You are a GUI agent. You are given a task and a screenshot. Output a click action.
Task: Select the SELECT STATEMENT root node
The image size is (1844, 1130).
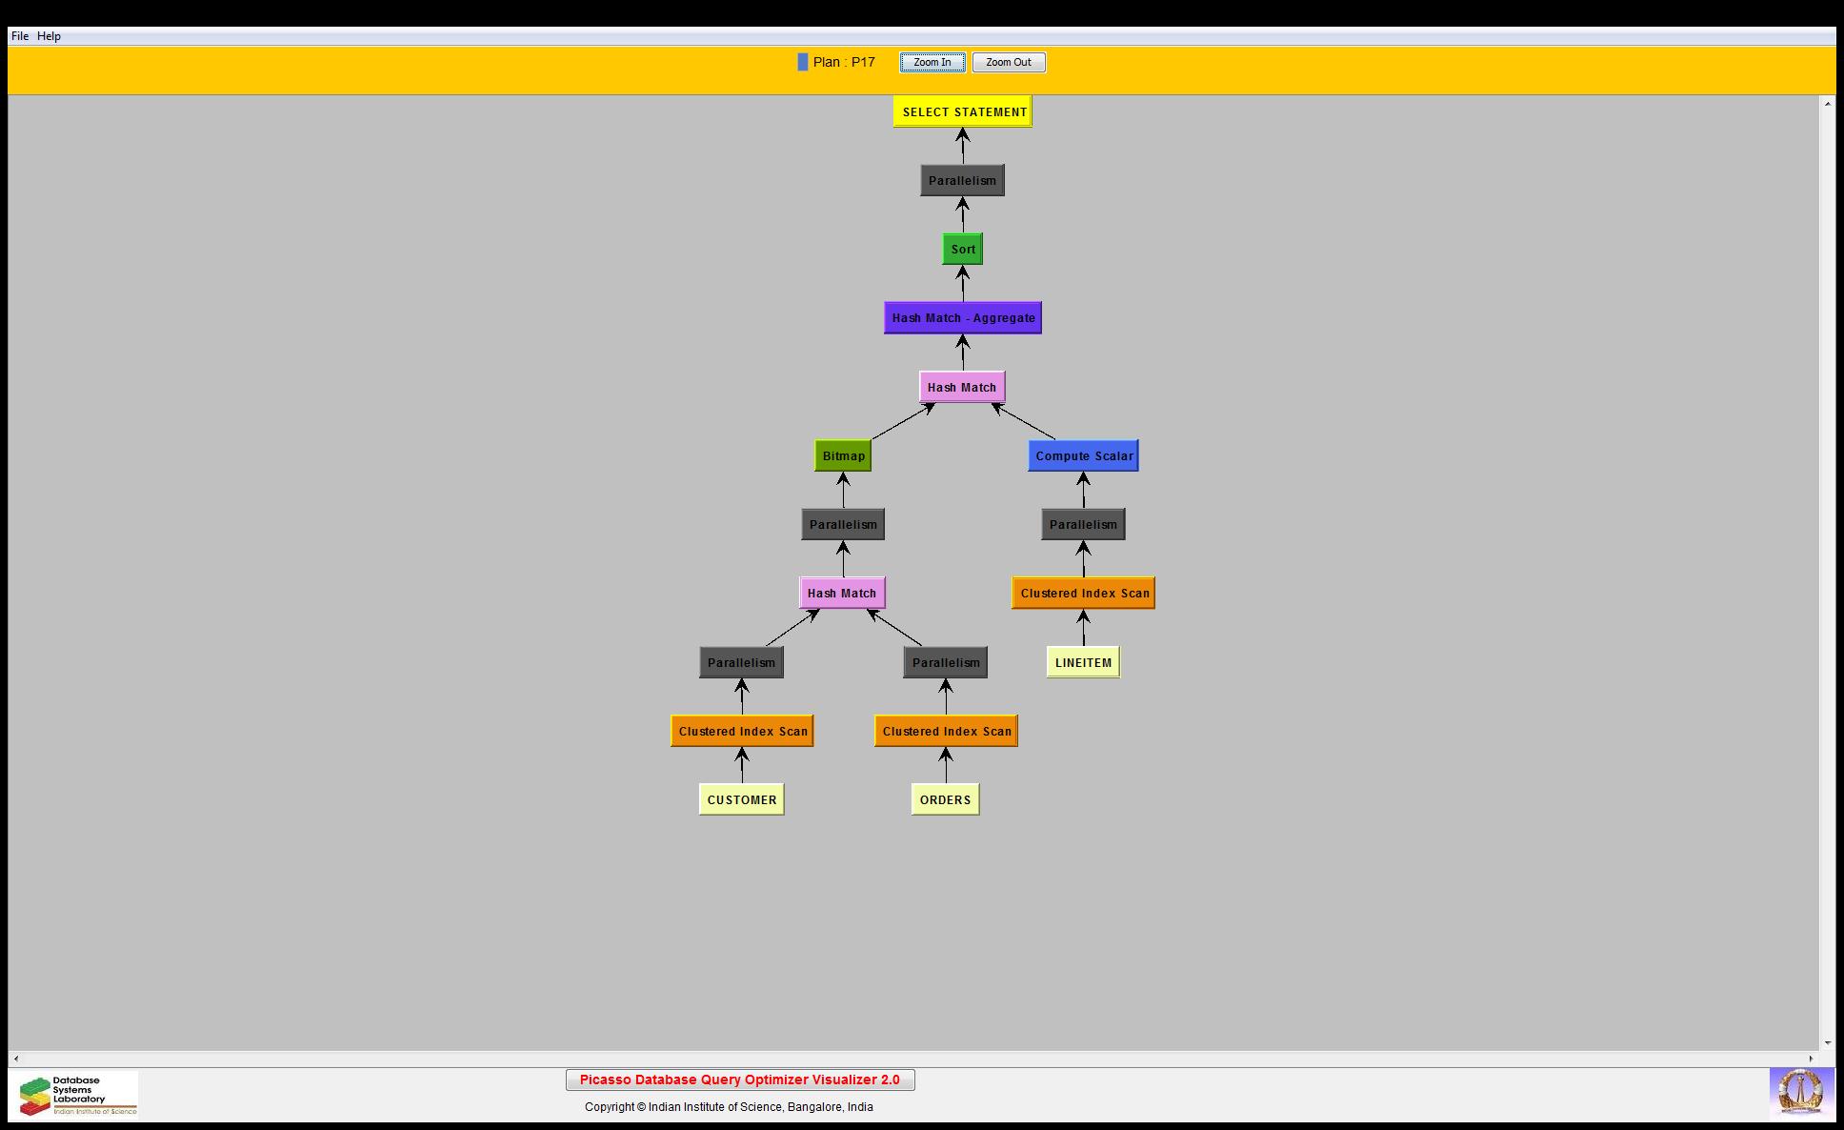[x=963, y=111]
